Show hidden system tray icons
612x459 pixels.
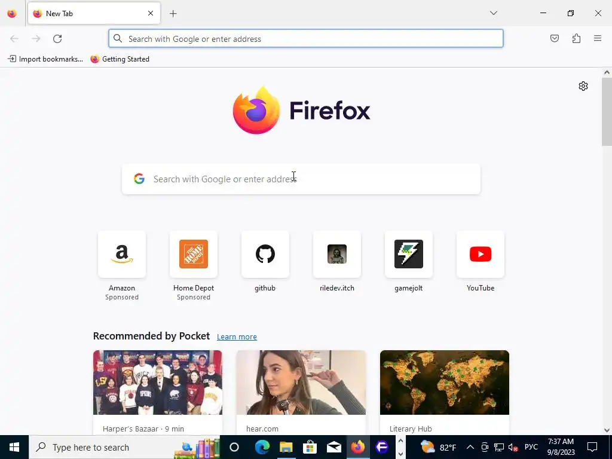pyautogui.click(x=470, y=447)
